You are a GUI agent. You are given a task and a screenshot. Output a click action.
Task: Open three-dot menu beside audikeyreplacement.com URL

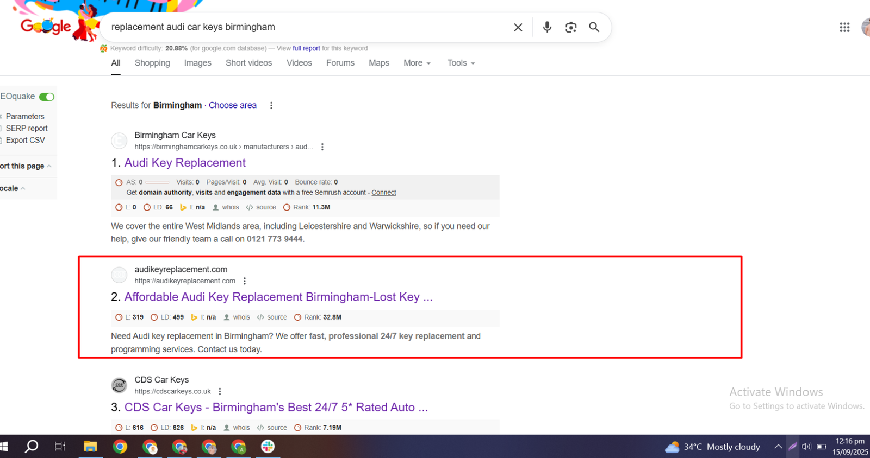tap(245, 281)
